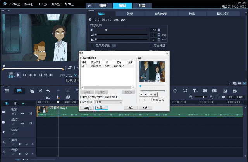Click the voice-over microphone icon

click(x=58, y=97)
